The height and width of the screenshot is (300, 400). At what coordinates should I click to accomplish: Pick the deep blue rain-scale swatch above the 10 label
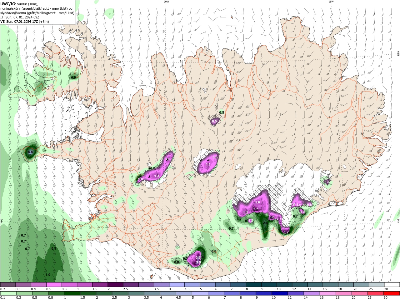tap(280, 293)
